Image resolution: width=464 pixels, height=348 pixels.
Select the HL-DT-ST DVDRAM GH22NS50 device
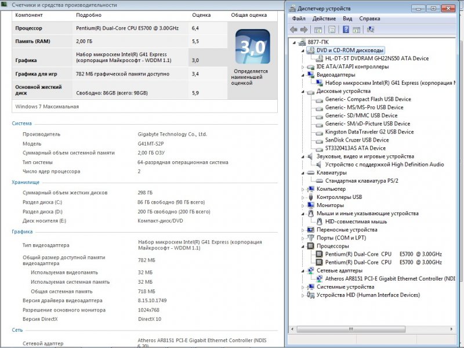[377, 59]
